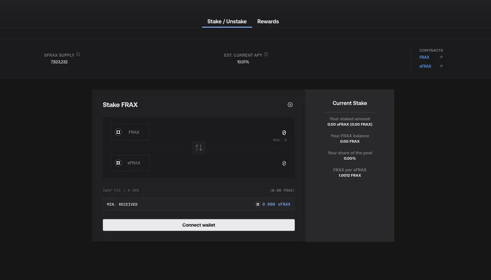
Task: Click the Connect wallet button
Action: (199, 225)
